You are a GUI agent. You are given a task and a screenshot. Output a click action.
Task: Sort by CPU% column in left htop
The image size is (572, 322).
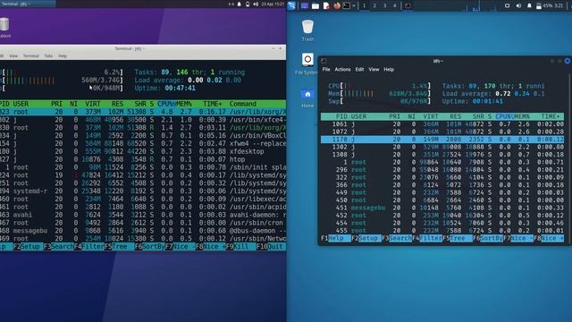click(x=166, y=104)
